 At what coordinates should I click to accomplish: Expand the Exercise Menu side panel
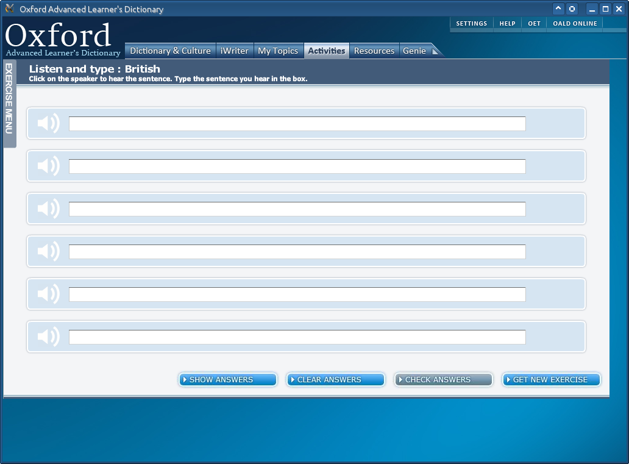[9, 104]
